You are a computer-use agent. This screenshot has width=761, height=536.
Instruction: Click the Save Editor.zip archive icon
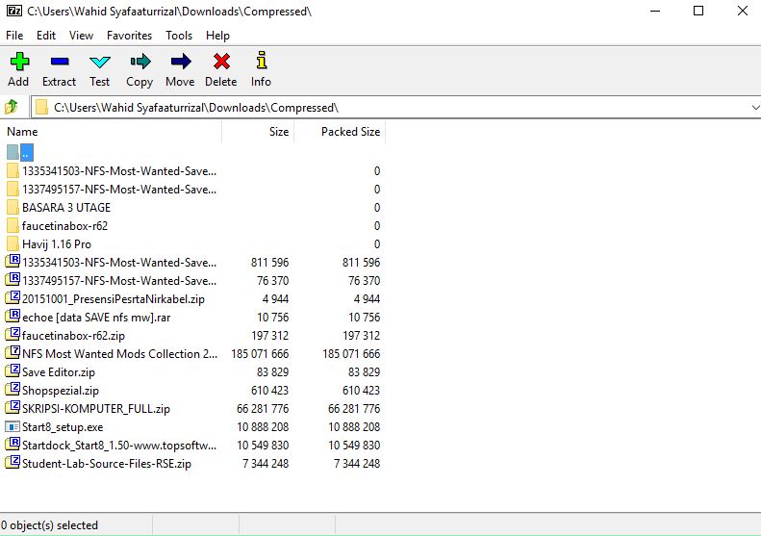click(x=13, y=370)
